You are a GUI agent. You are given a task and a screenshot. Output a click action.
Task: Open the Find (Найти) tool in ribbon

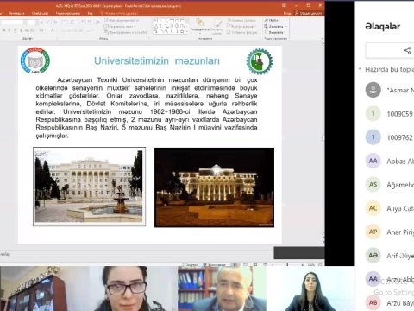pos(271,20)
